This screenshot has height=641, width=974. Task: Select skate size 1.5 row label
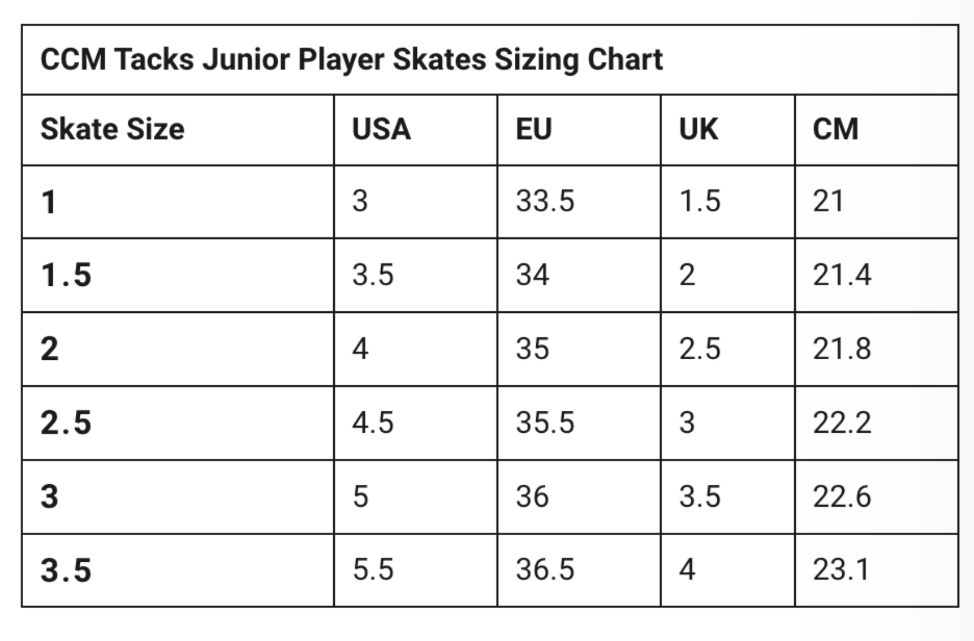click(x=66, y=275)
